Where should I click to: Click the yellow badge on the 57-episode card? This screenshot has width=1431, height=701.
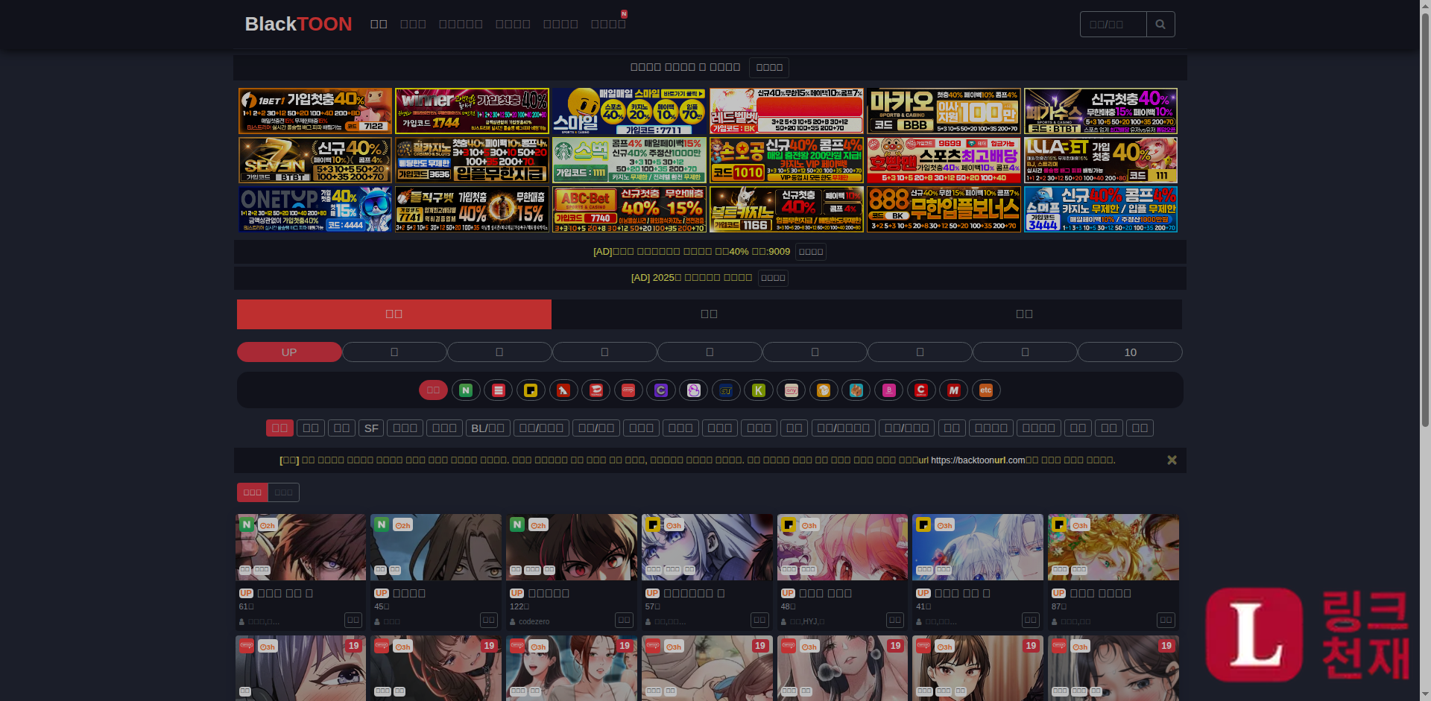click(x=653, y=524)
